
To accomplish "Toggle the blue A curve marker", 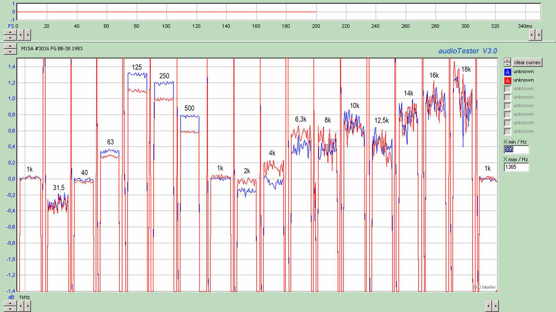I will tap(507, 71).
